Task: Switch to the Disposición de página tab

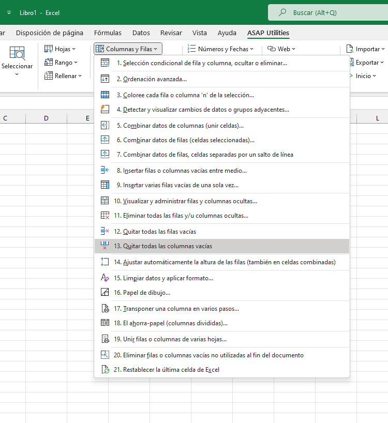Action: 50,33
